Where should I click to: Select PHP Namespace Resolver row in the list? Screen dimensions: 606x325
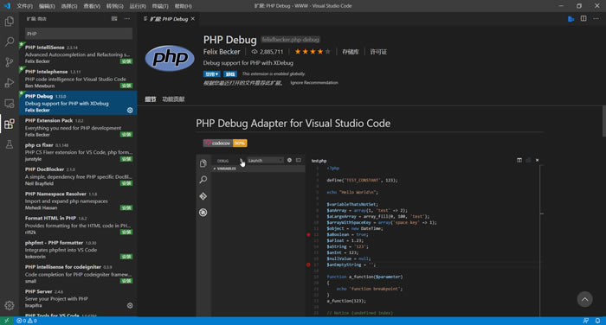(x=78, y=201)
